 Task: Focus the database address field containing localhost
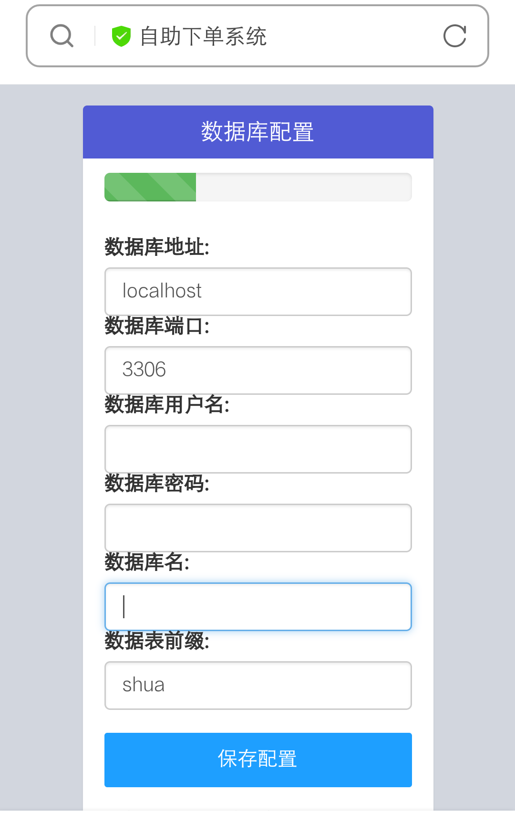tap(257, 292)
